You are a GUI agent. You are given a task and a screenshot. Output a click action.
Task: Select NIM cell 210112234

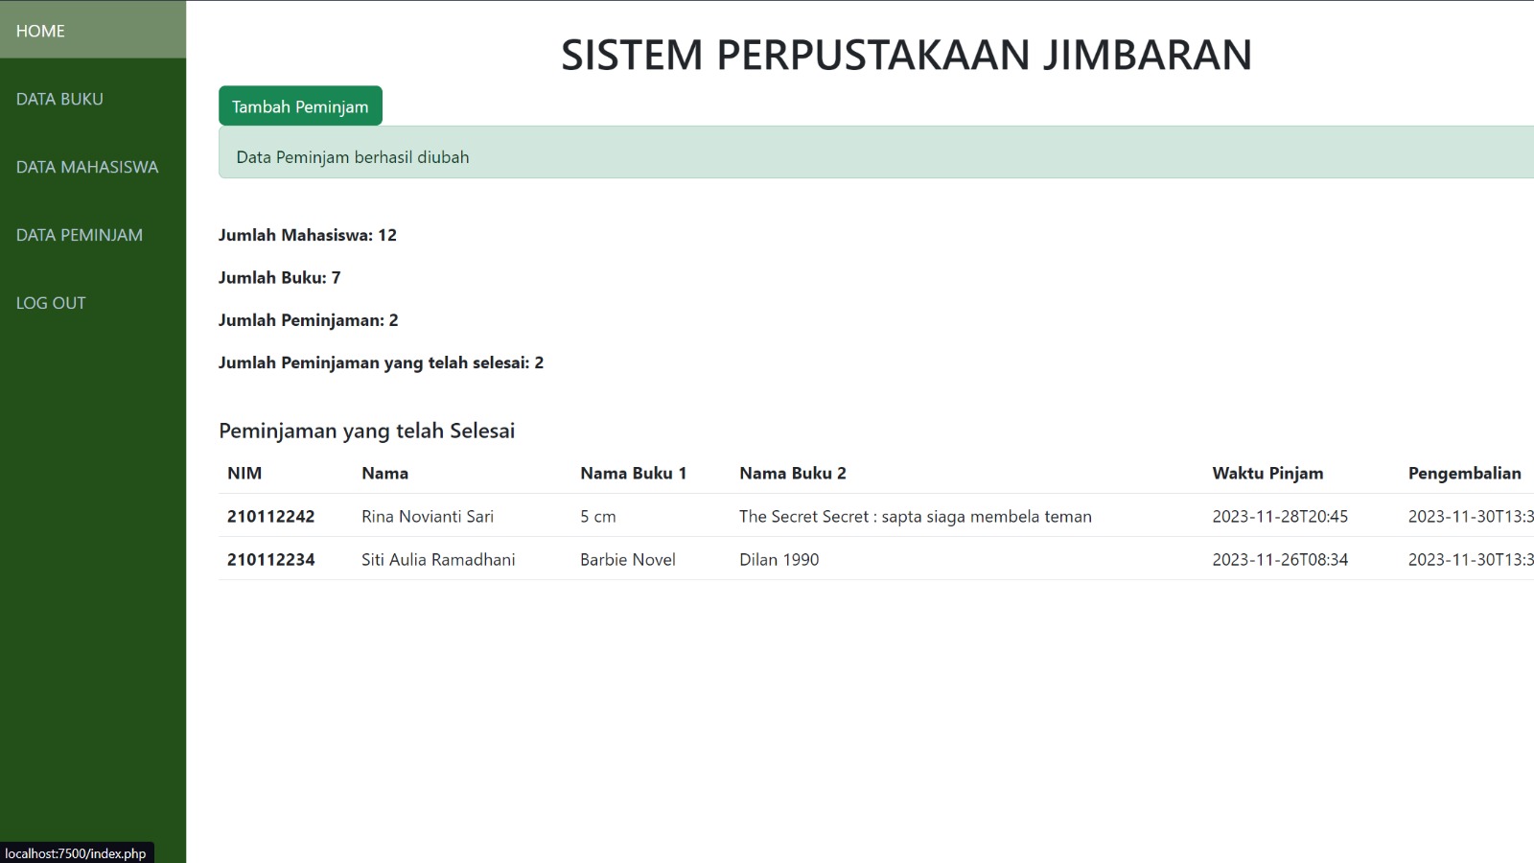click(x=271, y=559)
